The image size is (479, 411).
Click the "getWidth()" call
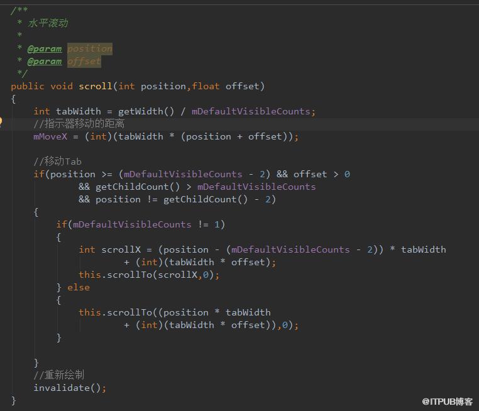point(146,111)
